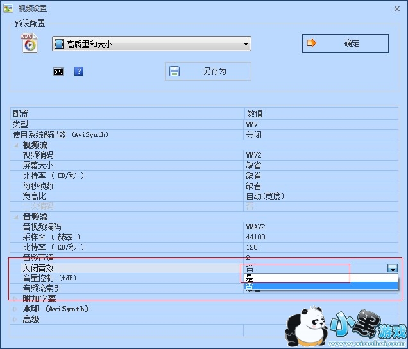The image size is (408, 349).
Task: Click the 宽高比 value 自动(宽度)
Action: coord(265,196)
